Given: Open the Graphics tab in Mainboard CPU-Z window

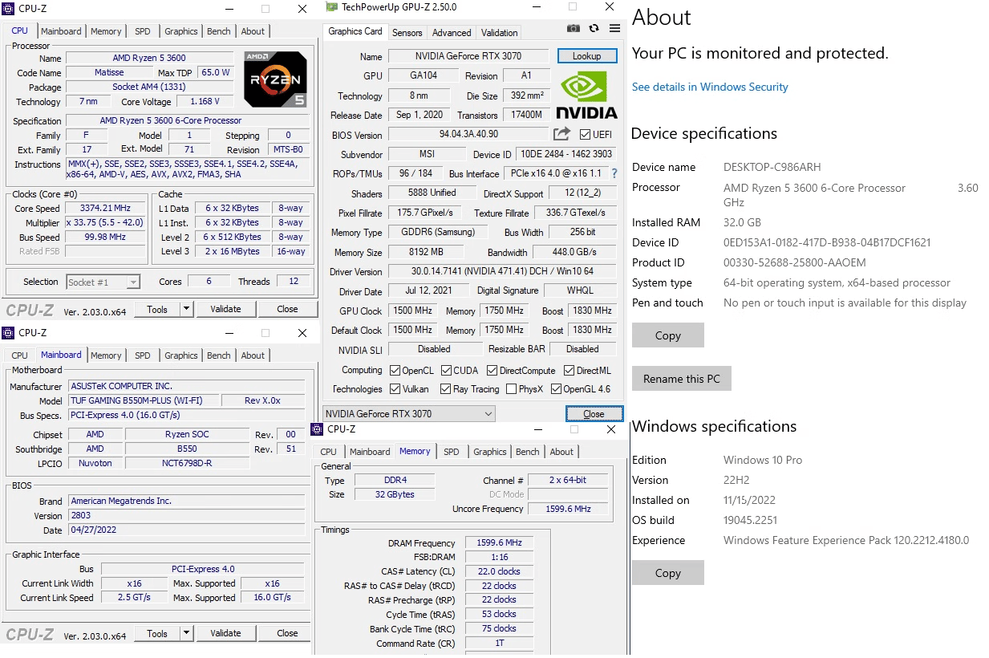Looking at the screenshot, I should coord(181,355).
